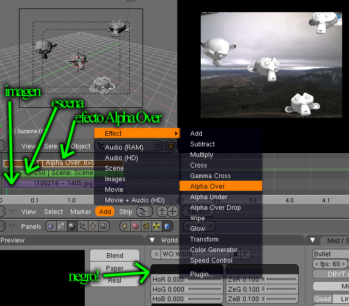The height and width of the screenshot is (306, 349).
Task: Expand the Effect submenu arrow
Action: (176, 134)
